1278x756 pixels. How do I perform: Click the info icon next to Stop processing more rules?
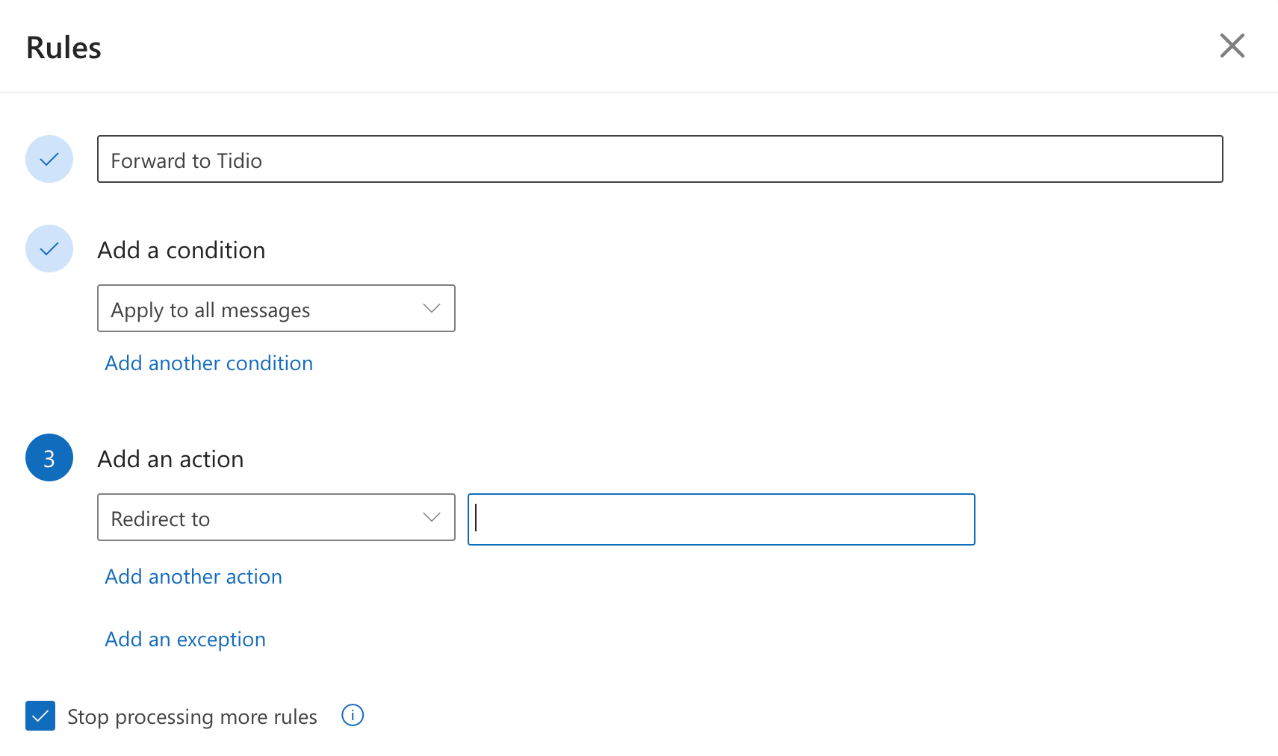[352, 715]
